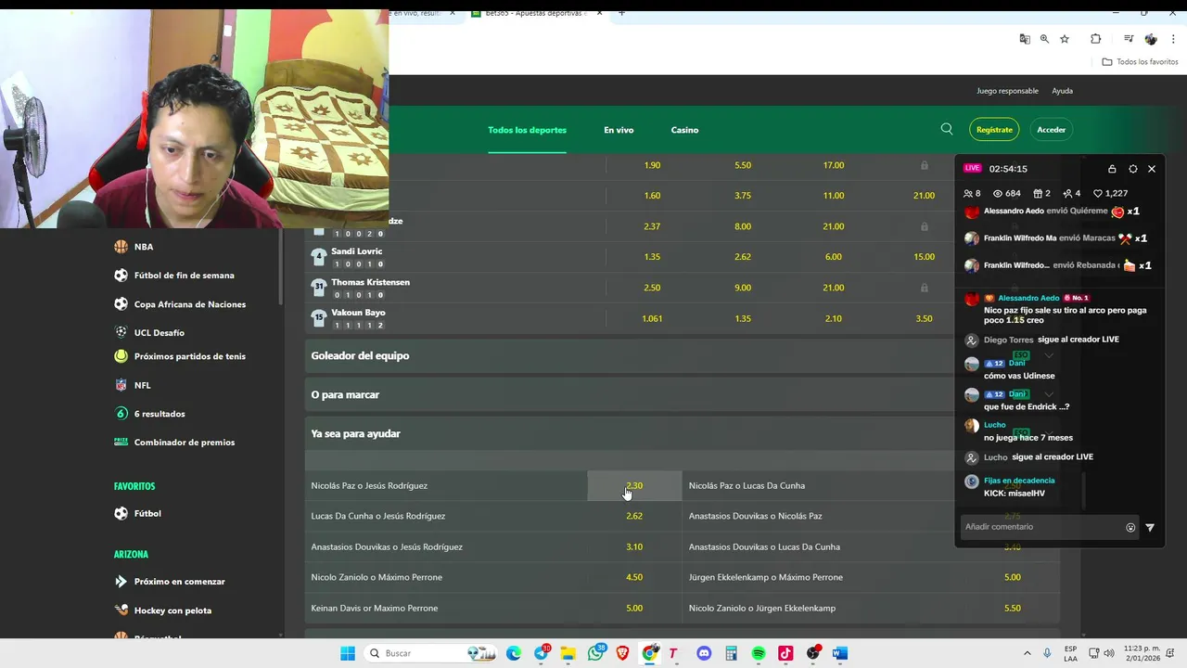Viewport: 1187px width, 668px height.
Task: Select 4.50 odds Nicolo Zaniolo o Máximo Perrone
Action: tap(634, 577)
